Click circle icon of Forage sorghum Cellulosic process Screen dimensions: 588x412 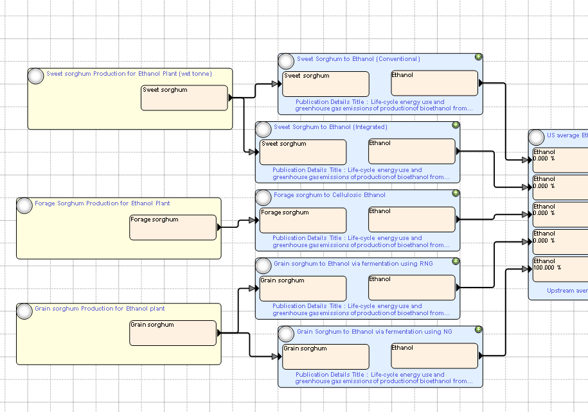(263, 198)
